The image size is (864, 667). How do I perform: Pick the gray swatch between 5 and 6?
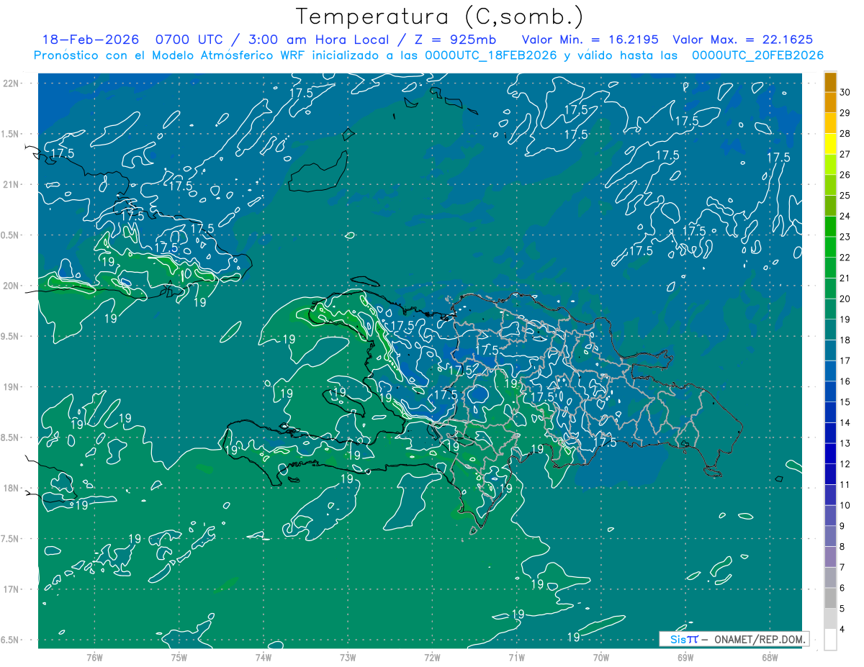(830, 599)
